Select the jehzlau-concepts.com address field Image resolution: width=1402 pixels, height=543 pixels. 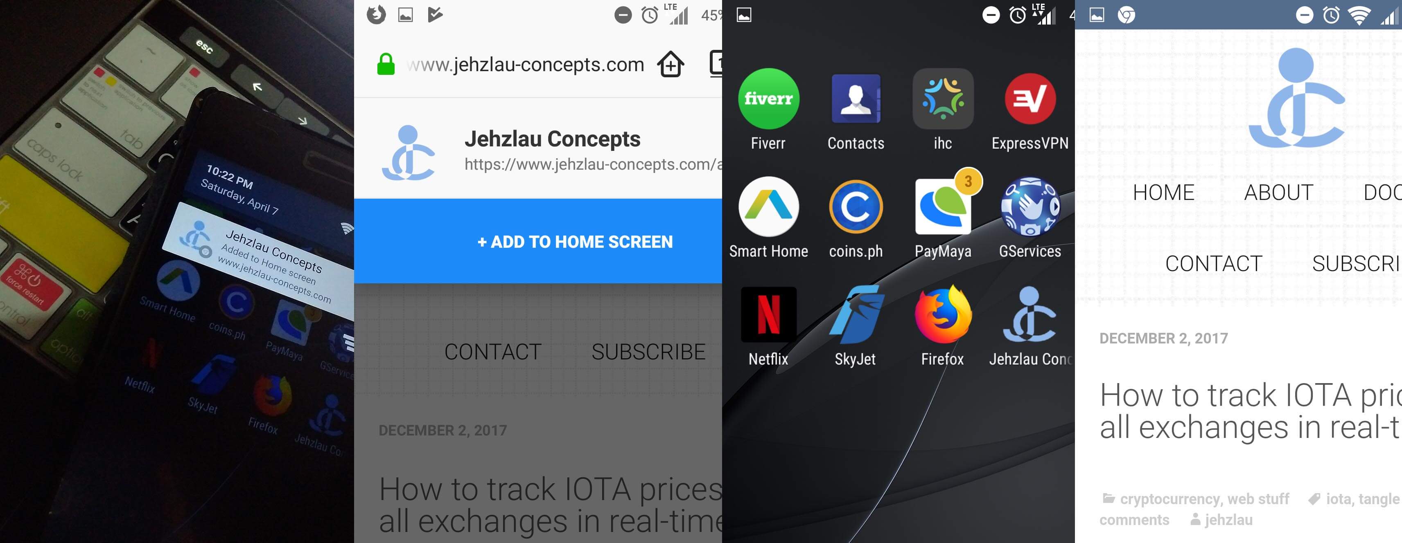526,65
